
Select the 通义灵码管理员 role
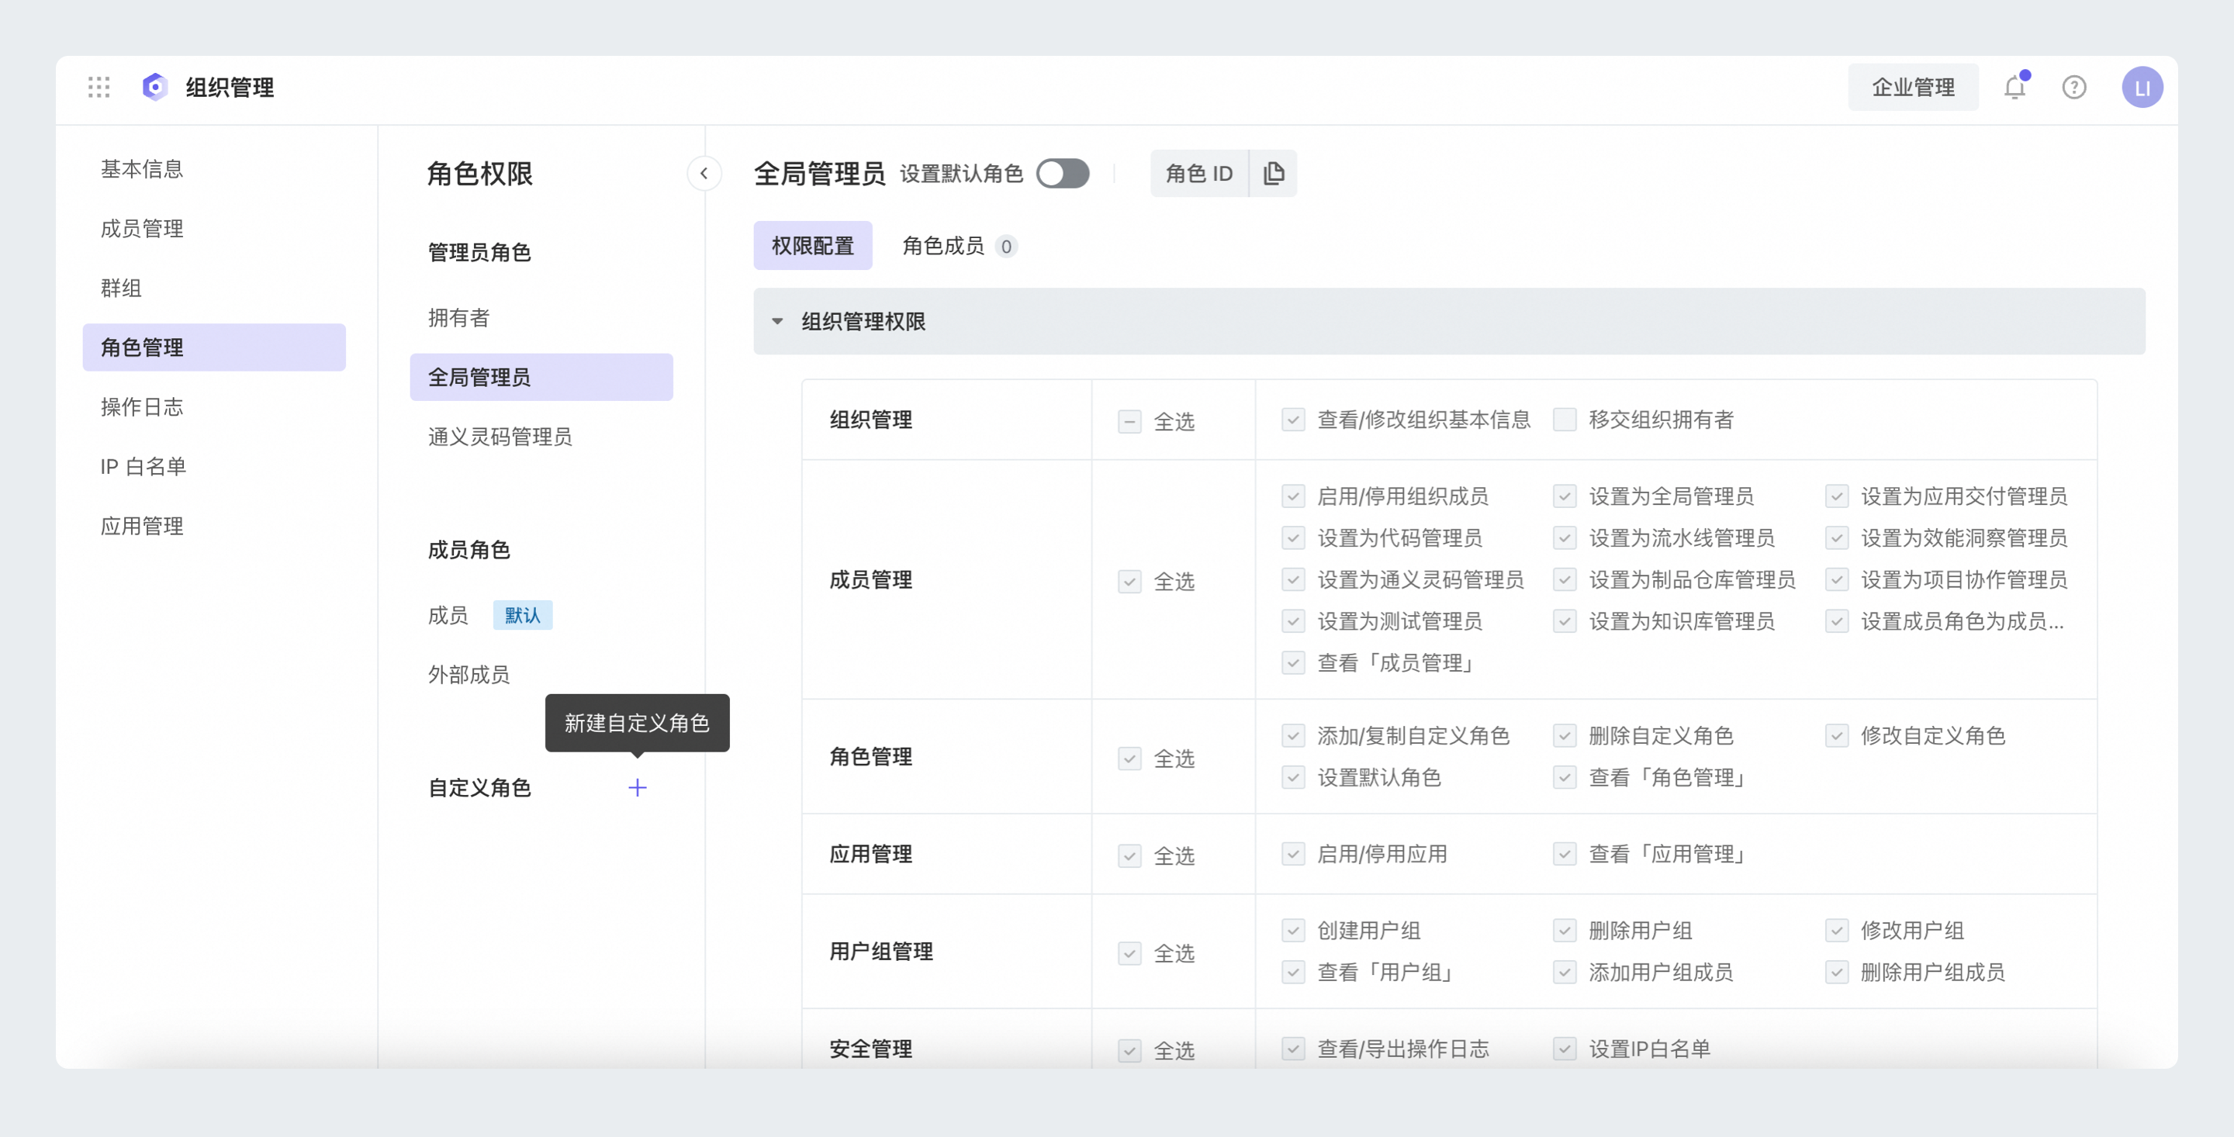[x=541, y=436]
